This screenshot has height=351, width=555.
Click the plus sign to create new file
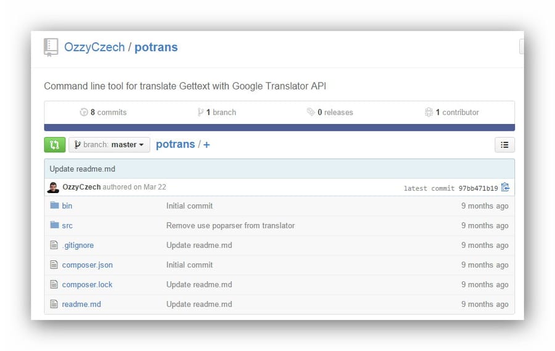point(207,145)
